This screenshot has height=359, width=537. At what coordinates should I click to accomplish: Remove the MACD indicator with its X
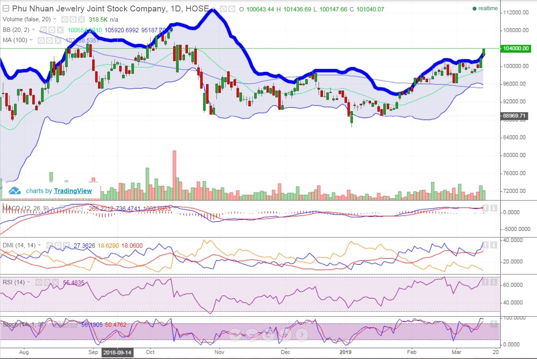click(x=79, y=208)
